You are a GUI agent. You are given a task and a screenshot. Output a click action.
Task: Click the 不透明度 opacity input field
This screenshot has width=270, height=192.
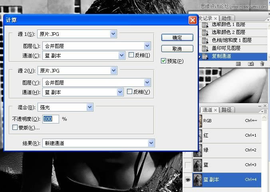[x=50, y=119]
